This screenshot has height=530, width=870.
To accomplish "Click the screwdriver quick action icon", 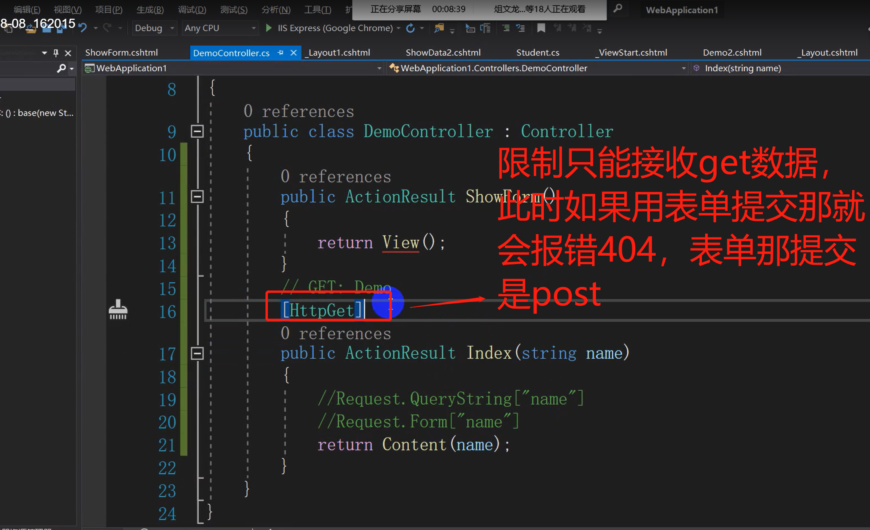I will pos(118,310).
